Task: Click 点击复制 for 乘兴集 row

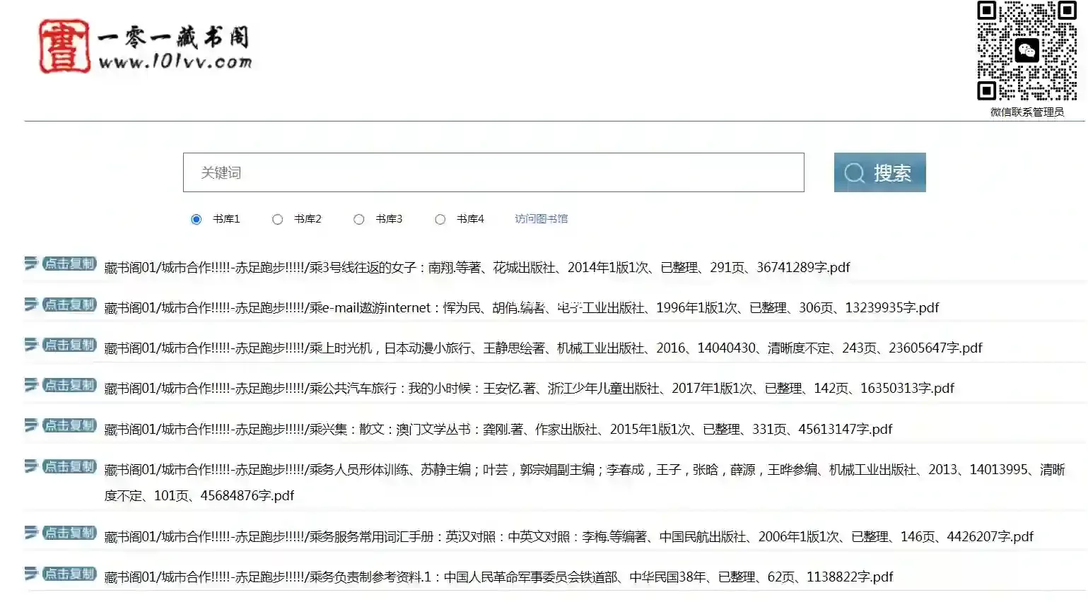Action: pos(69,425)
